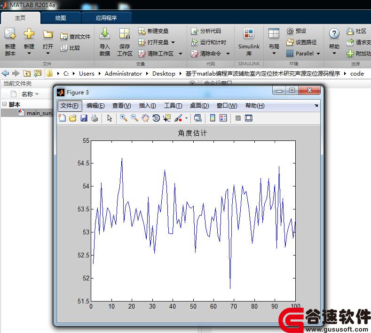Viewport: 371px width, 333px height.
Task: Open the Parallel dropdown arrow
Action: click(318, 54)
